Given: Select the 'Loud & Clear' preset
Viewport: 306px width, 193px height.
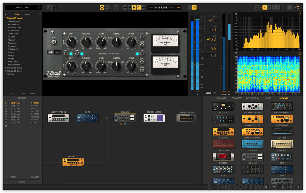Looking at the screenshot, I should pos(13,34).
